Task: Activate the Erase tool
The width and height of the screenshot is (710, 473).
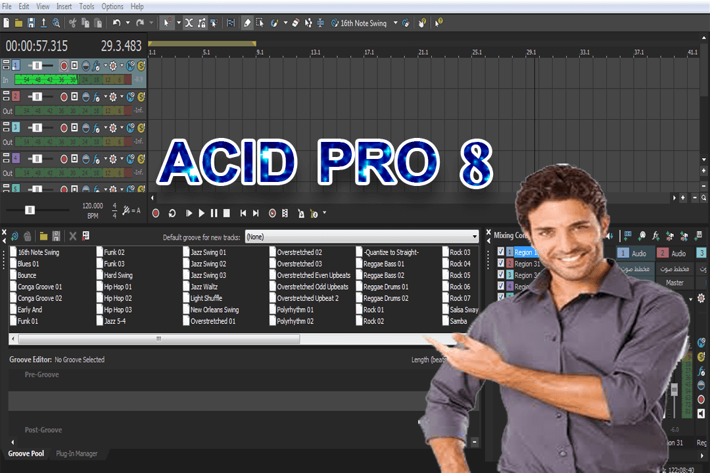Action: pyautogui.click(x=295, y=22)
